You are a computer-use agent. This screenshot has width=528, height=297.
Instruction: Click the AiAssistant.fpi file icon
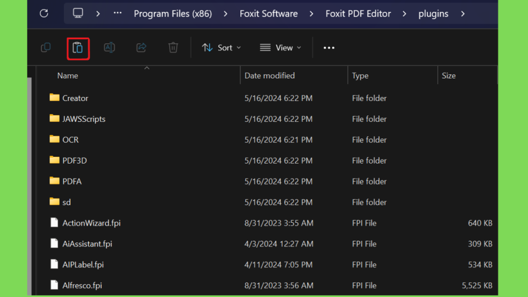54,243
